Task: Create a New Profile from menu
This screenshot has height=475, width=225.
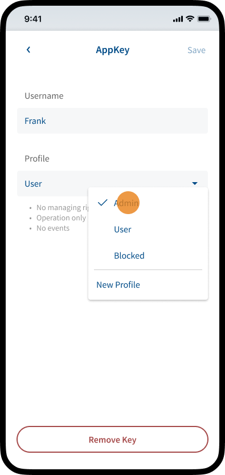Action: coord(118,285)
